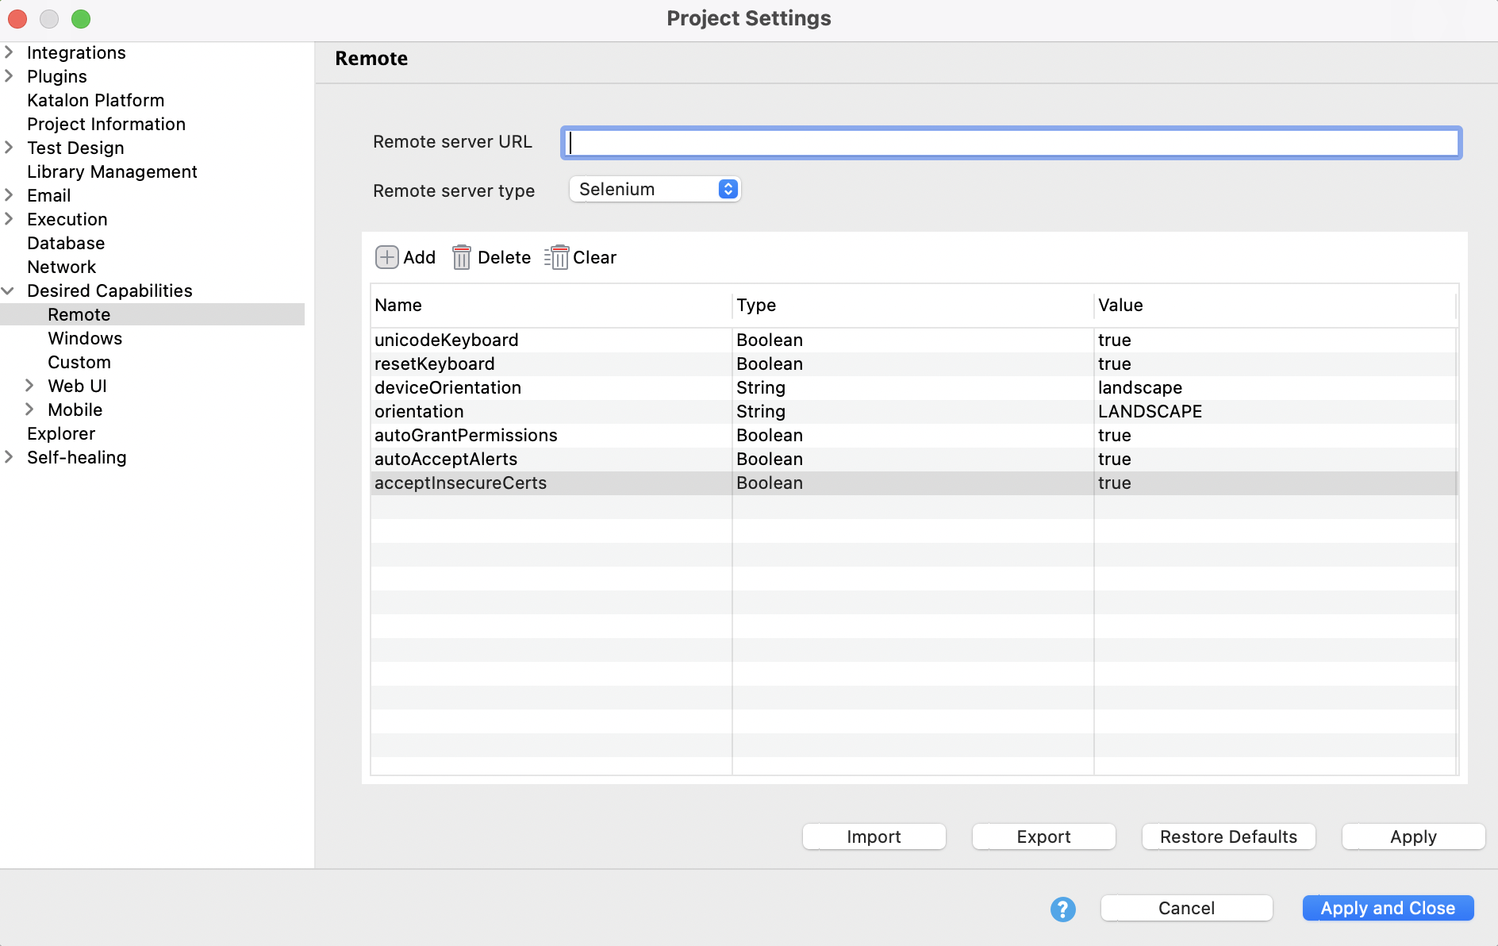
Task: Open Remote server type Selenium dropdown
Action: [x=655, y=189]
